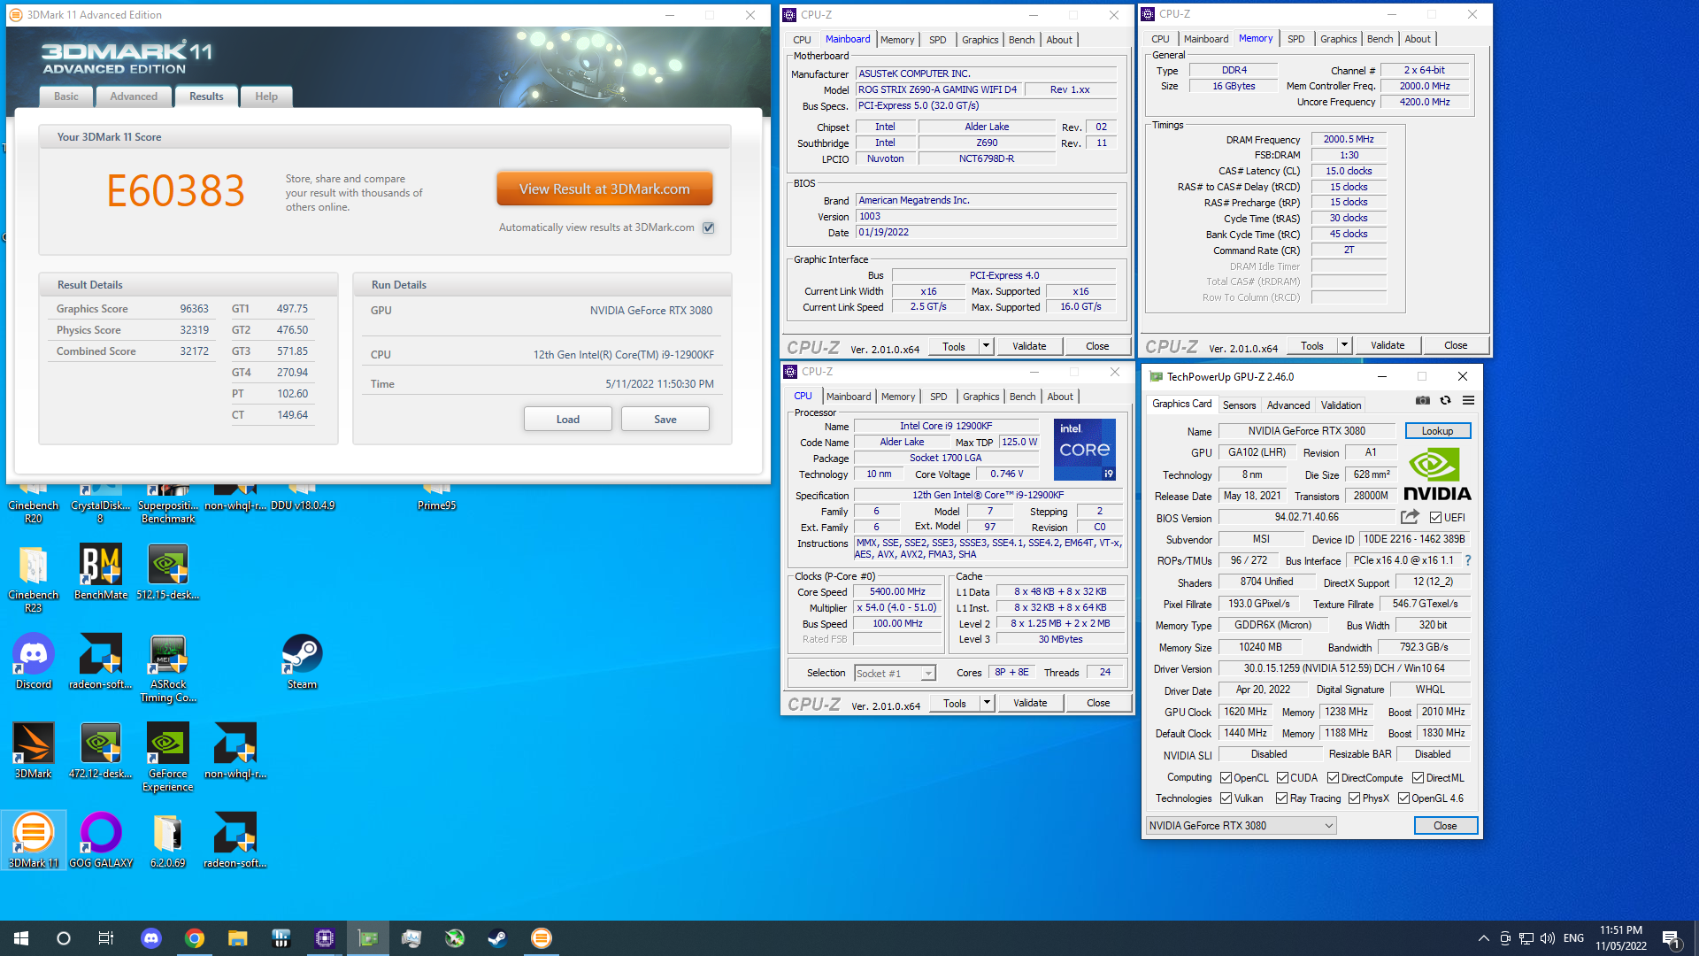Open File Explorer from the taskbar
This screenshot has height=956, width=1699.
pos(237,938)
